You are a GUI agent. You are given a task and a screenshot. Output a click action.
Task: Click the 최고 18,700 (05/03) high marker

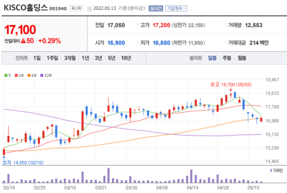pyautogui.click(x=231, y=85)
